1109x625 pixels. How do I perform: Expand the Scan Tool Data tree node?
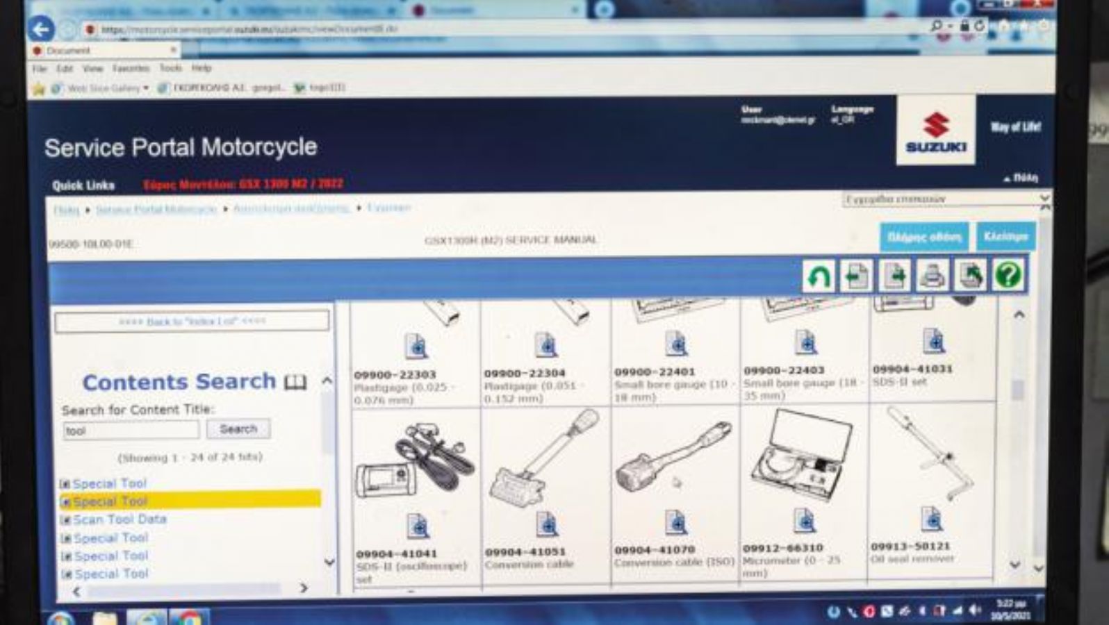click(x=66, y=520)
